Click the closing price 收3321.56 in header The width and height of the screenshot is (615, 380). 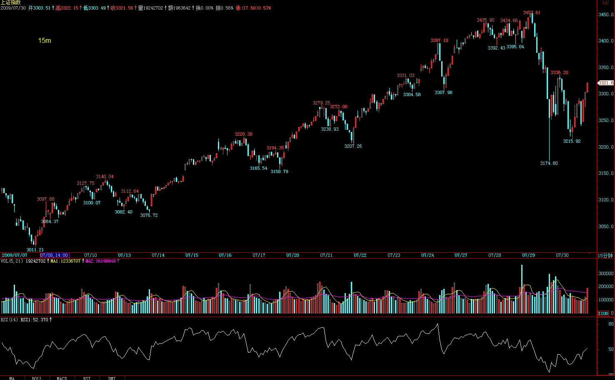coord(122,8)
